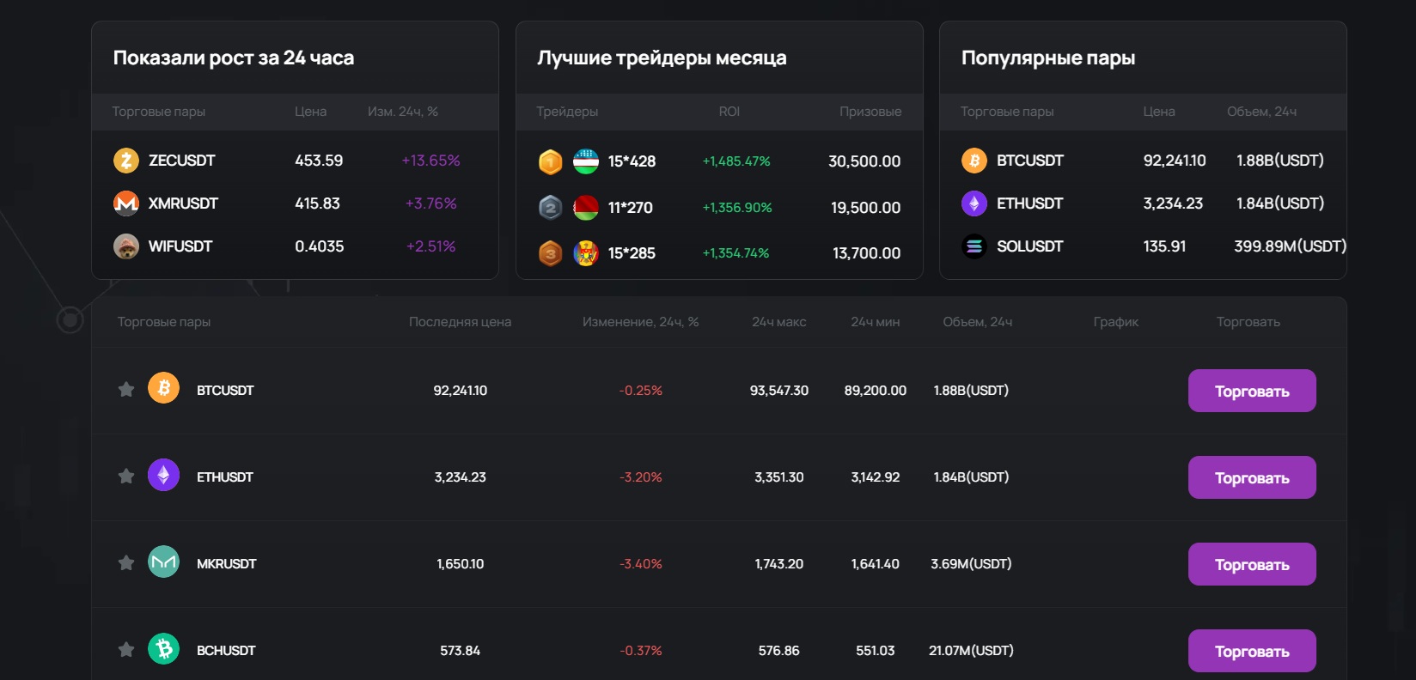Open BTCUSDT in the popular pairs panel
Screen dimensions: 1416x680
(x=1029, y=161)
